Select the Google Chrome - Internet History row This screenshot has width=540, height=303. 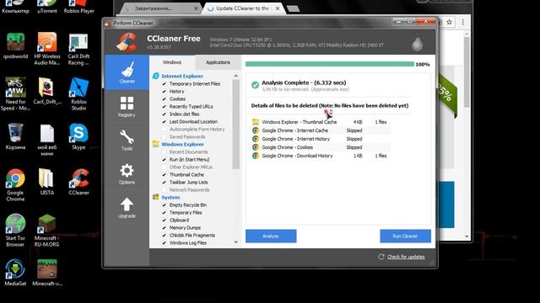pos(321,139)
